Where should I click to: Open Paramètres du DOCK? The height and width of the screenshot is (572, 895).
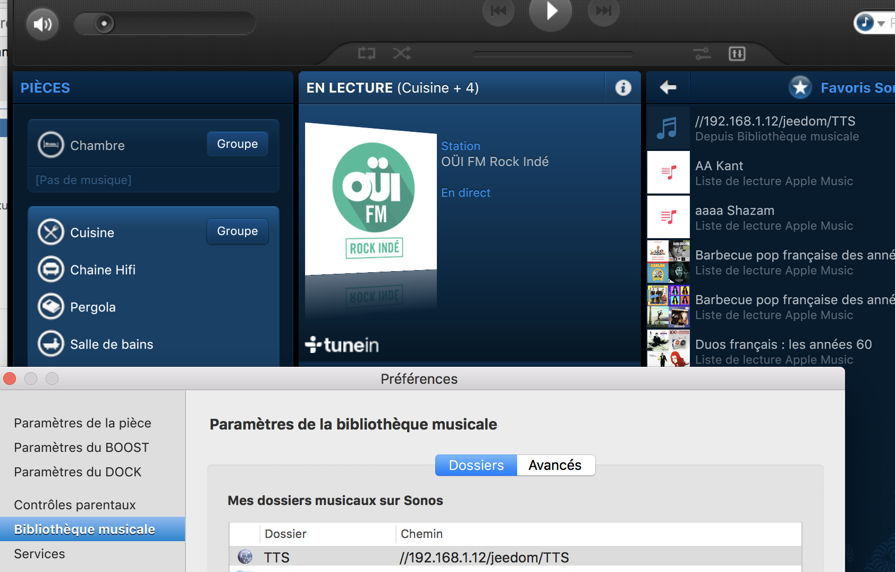[78, 472]
